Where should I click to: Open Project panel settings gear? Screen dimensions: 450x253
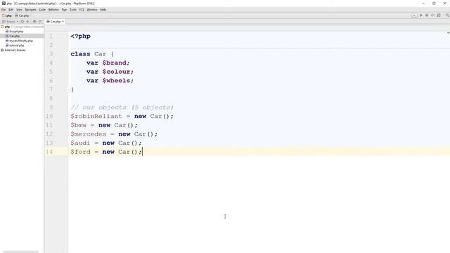point(35,22)
